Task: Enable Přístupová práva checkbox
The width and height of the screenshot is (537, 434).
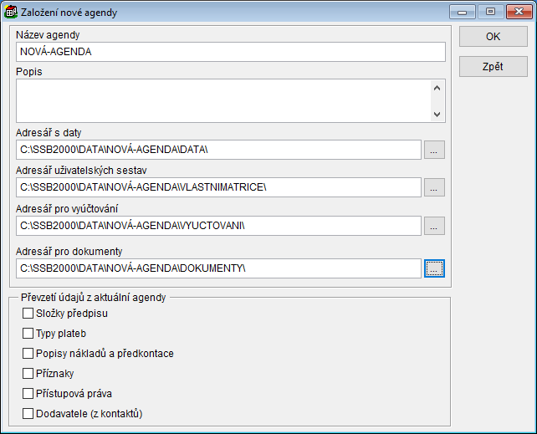Action: click(x=28, y=394)
